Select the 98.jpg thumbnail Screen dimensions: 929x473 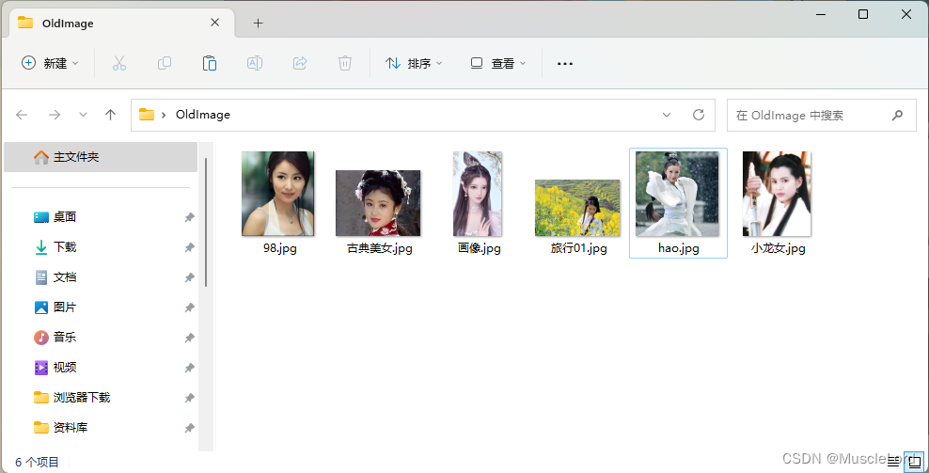coord(278,194)
